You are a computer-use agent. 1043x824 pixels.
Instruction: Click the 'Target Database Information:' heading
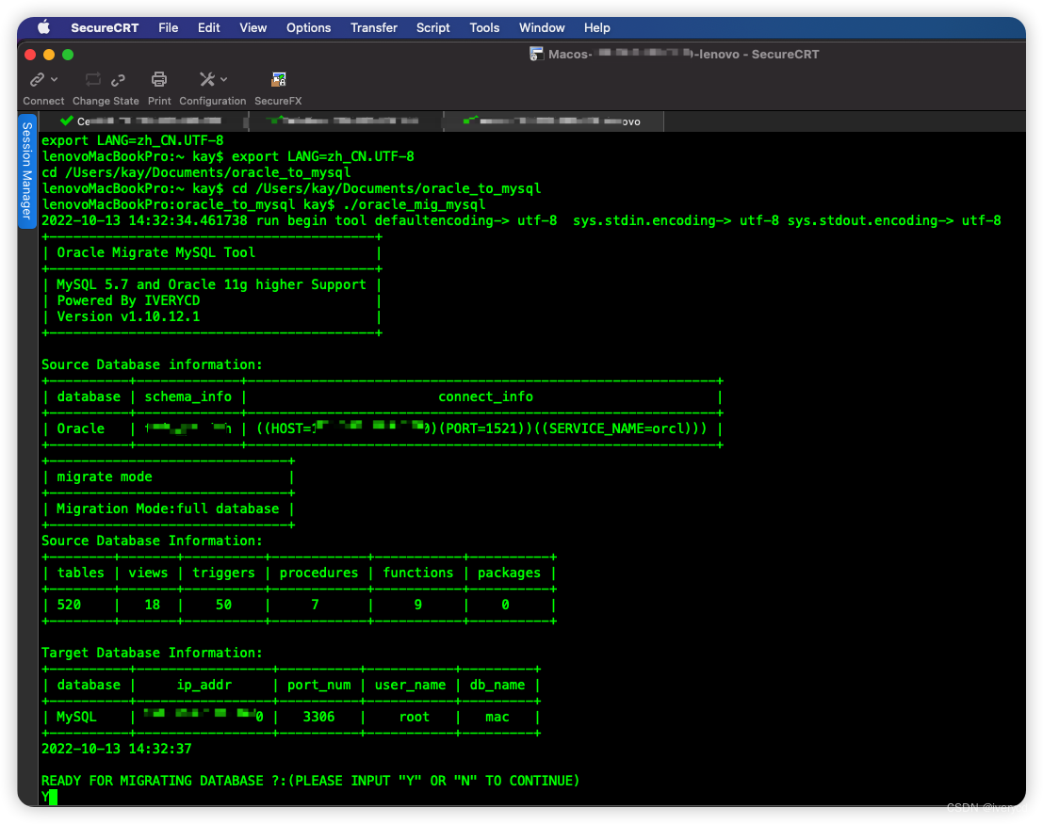(152, 653)
